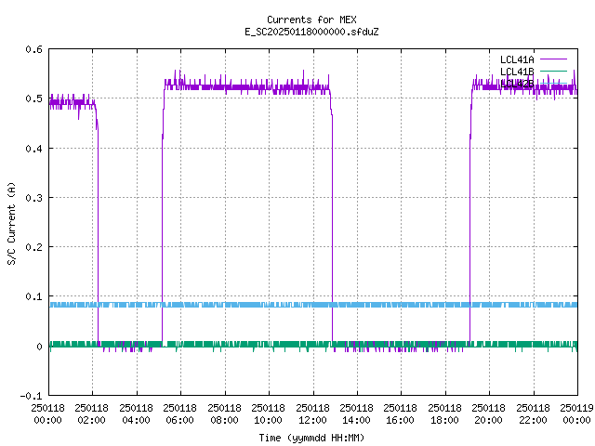Click the 250118 20:00 x-axis tick label
Screen dimensions: 595x446
(489, 414)
